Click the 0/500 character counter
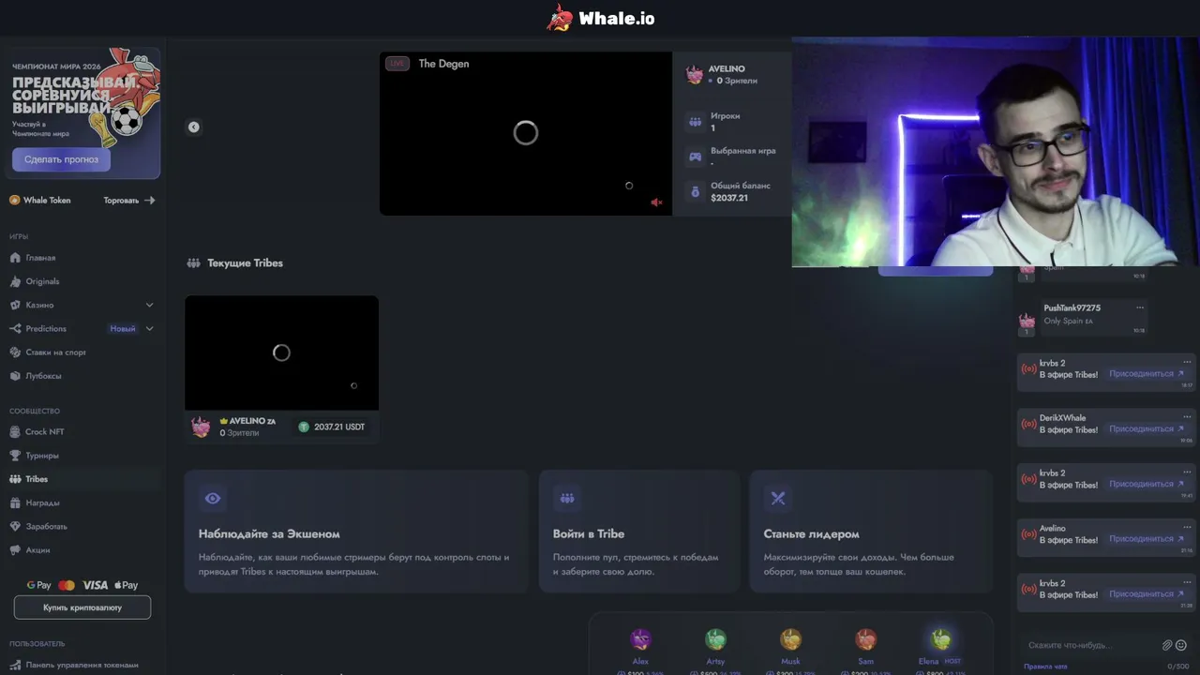This screenshot has width=1200, height=675. [x=1178, y=667]
